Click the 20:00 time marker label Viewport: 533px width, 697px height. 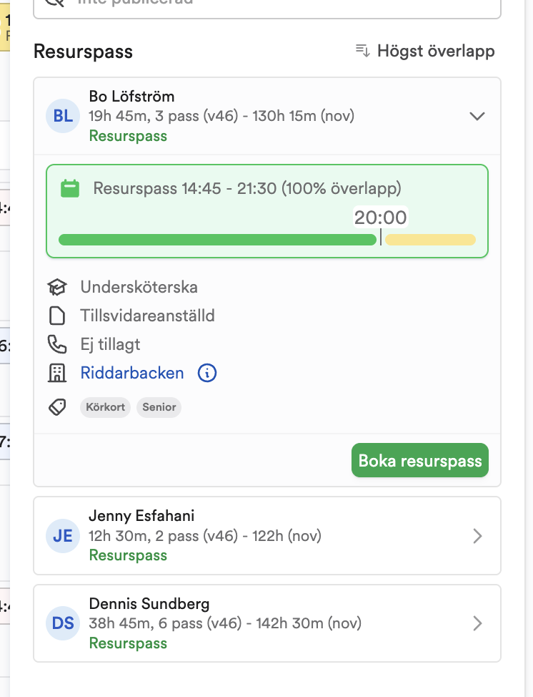[x=380, y=218]
